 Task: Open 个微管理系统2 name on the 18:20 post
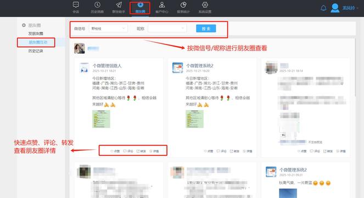[x=200, y=66]
